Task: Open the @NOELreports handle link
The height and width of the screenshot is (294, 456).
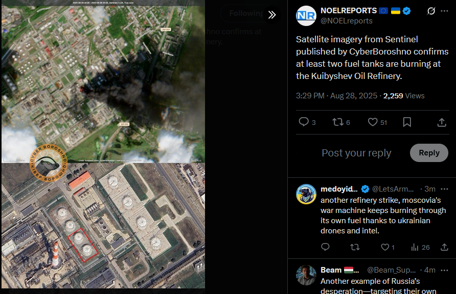Action: pos(347,21)
